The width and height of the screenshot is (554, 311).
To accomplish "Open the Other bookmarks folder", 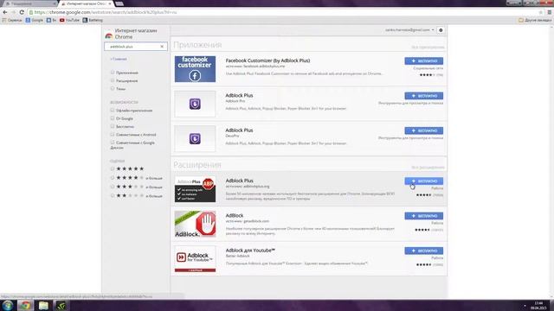I will click(x=535, y=21).
